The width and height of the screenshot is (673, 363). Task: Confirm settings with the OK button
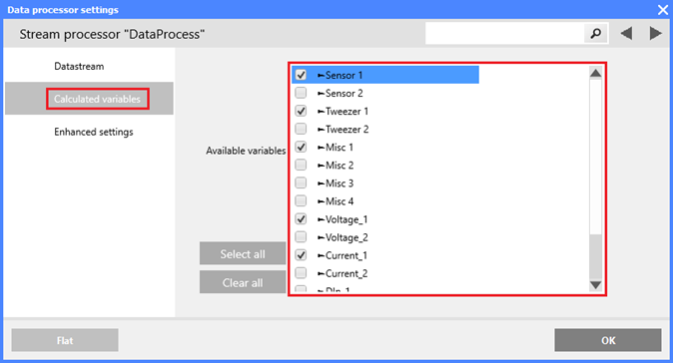pyautogui.click(x=608, y=340)
